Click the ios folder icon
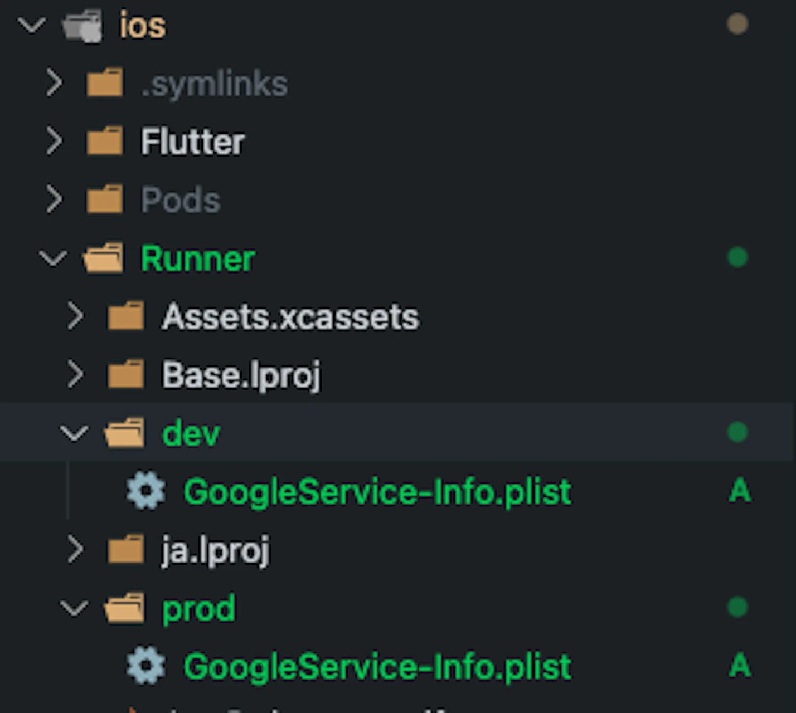 [82, 26]
